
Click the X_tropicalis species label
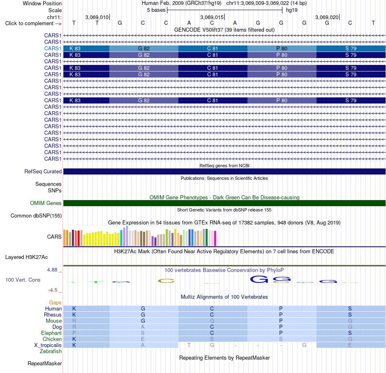pyautogui.click(x=48, y=345)
